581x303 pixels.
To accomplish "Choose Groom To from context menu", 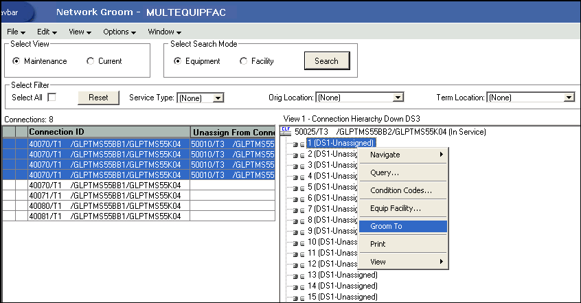I will pyautogui.click(x=403, y=226).
